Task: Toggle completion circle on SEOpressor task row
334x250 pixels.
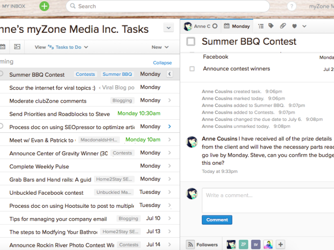Action: 1,126
